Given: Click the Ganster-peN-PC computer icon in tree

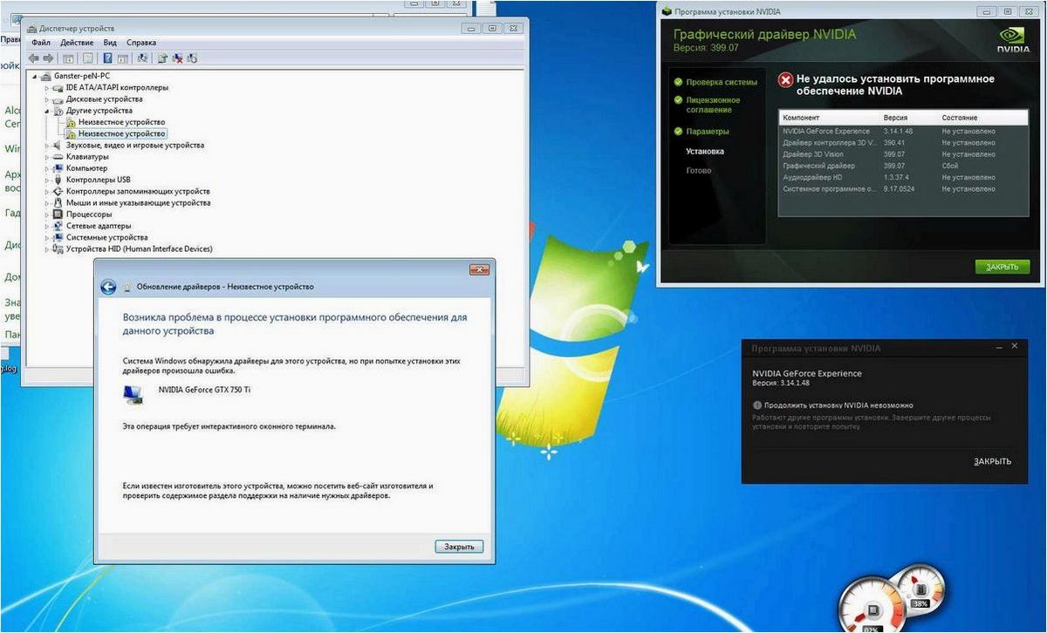Looking at the screenshot, I should (x=47, y=76).
